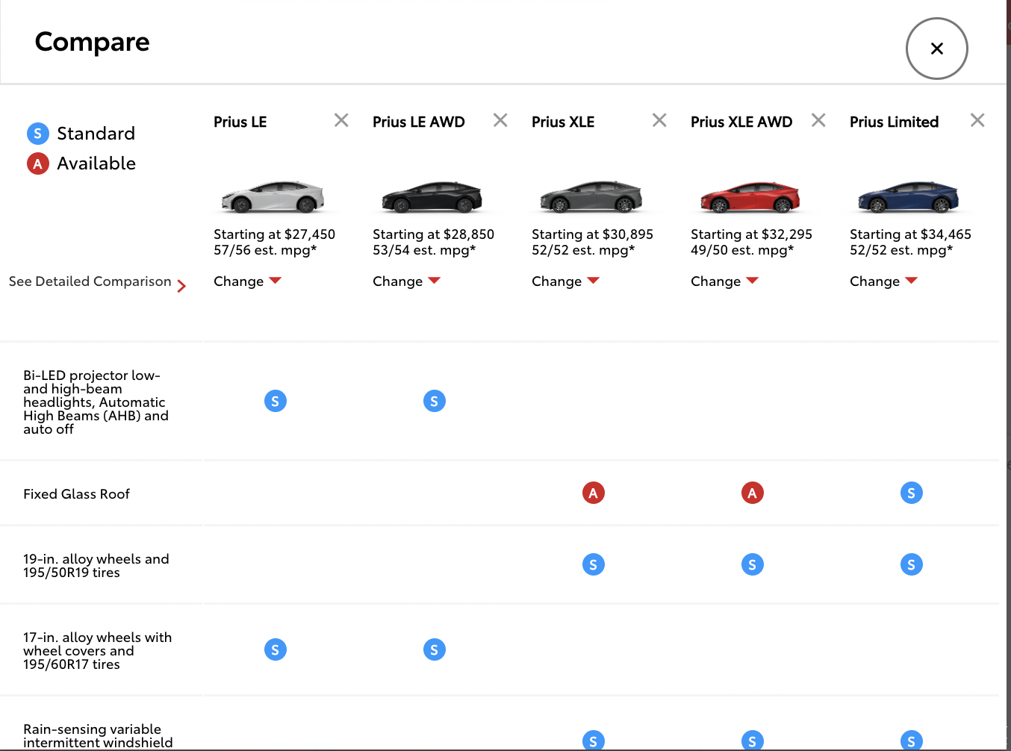1011x751 pixels.
Task: Close the Compare overlay with the circled X
Action: [x=936, y=49]
